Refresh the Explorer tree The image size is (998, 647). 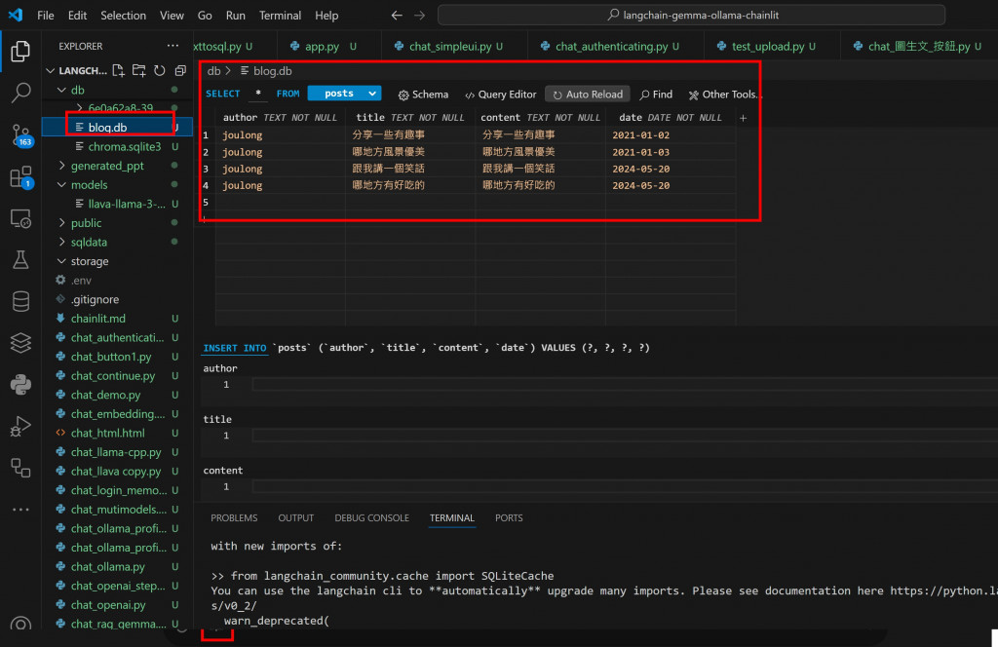160,70
